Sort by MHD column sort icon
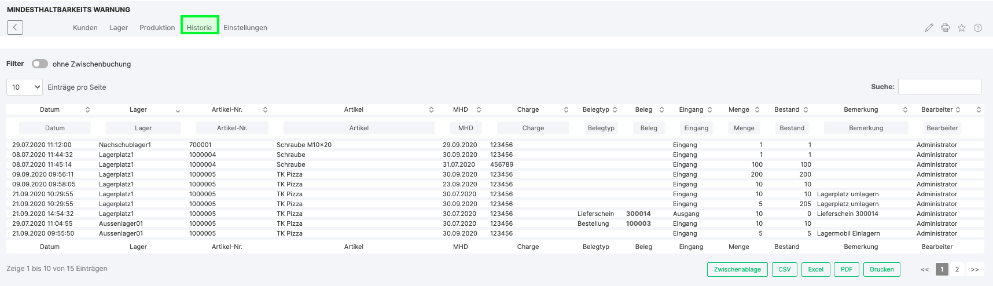 pos(479,109)
